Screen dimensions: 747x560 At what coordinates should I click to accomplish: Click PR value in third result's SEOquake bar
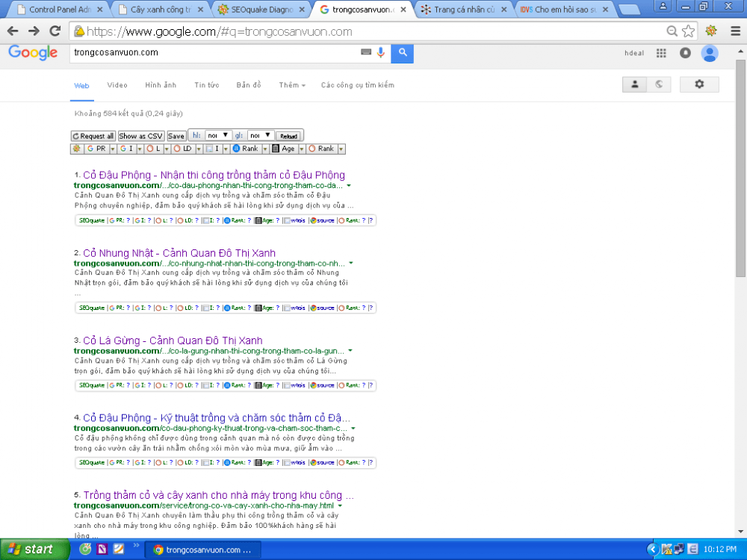[128, 385]
